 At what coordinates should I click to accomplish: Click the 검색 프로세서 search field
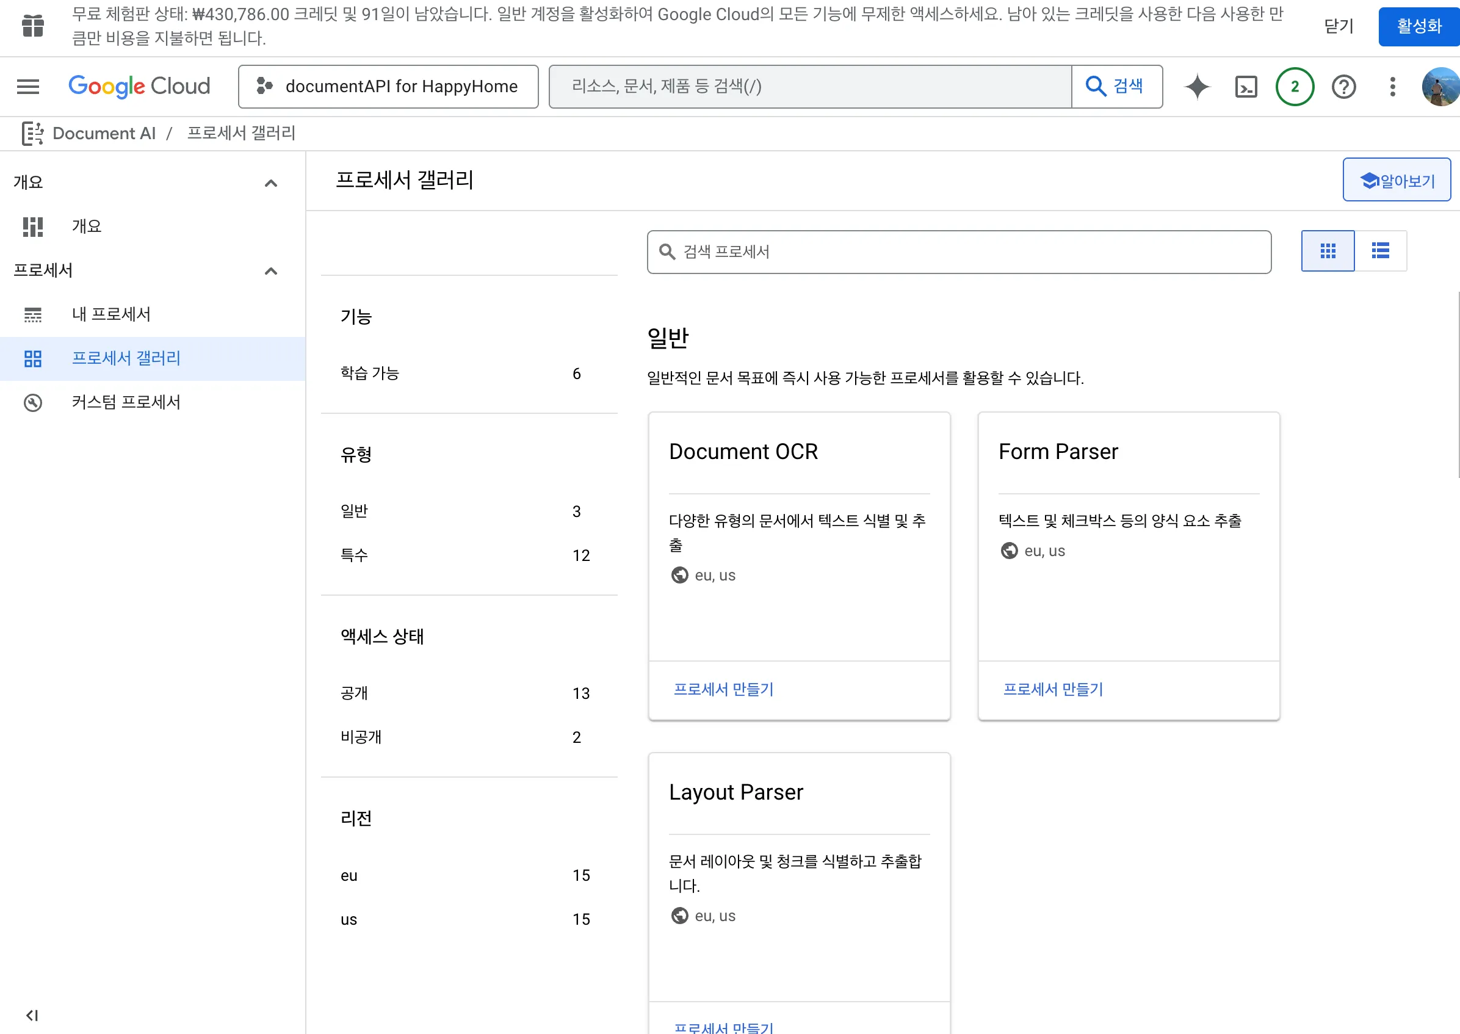click(x=959, y=252)
